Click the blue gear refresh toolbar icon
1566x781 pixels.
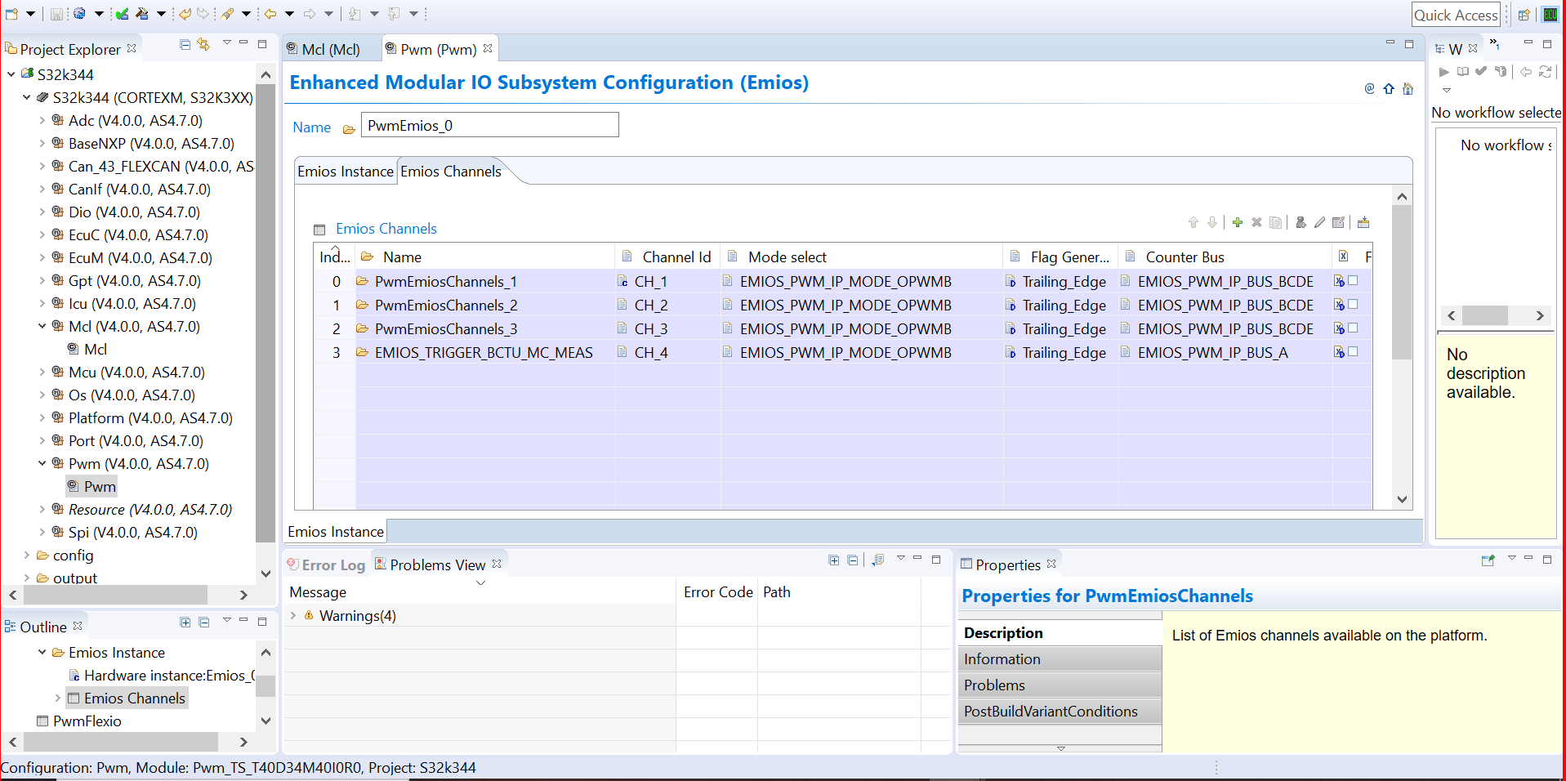tap(79, 13)
